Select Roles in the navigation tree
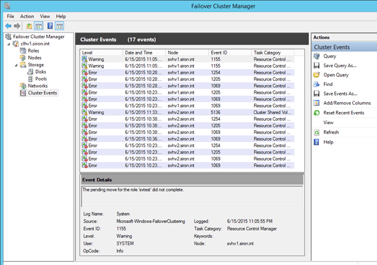The image size is (377, 265). click(x=34, y=51)
